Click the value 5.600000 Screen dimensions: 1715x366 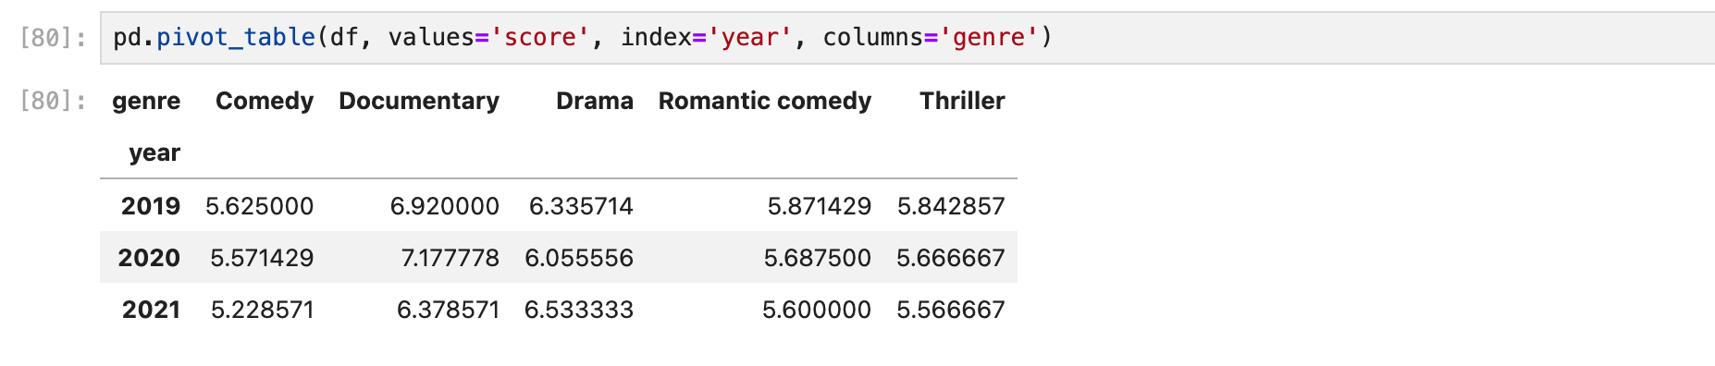817,309
